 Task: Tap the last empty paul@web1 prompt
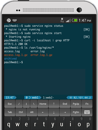click(x=13, y=62)
